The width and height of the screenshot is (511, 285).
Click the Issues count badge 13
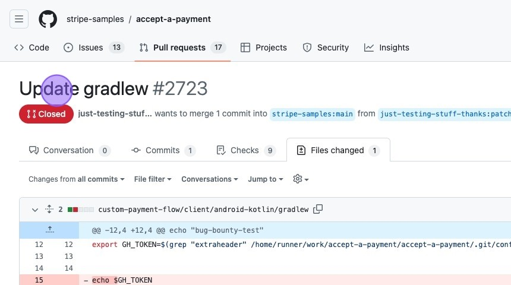pos(116,47)
